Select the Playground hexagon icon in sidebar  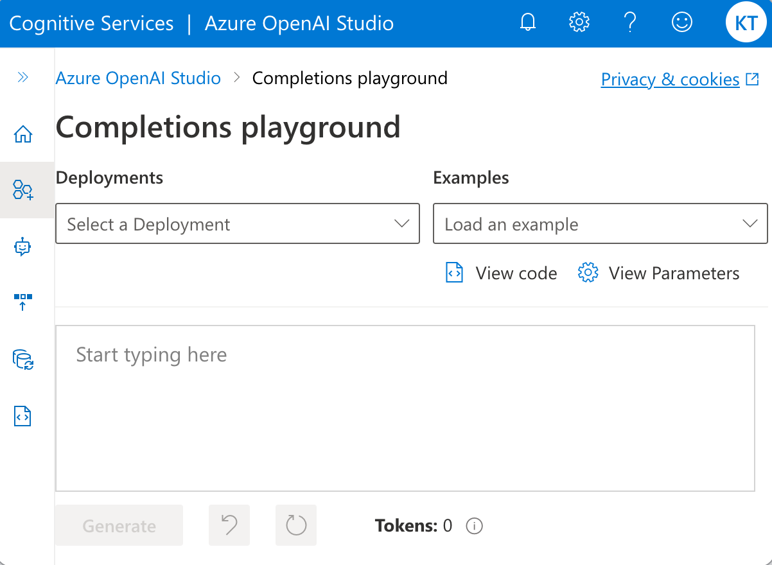coord(23,190)
